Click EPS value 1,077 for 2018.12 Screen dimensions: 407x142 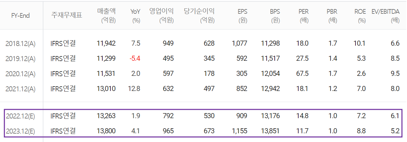click(x=239, y=43)
